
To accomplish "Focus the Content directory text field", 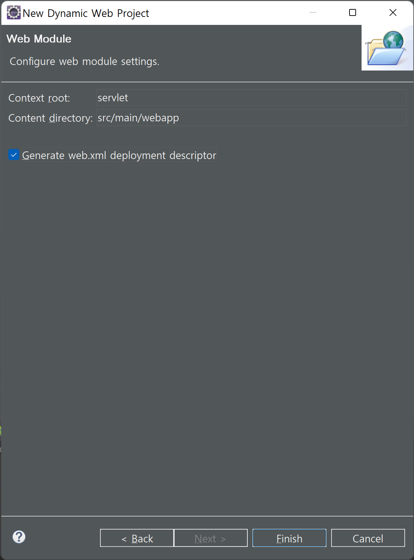I will pos(251,118).
